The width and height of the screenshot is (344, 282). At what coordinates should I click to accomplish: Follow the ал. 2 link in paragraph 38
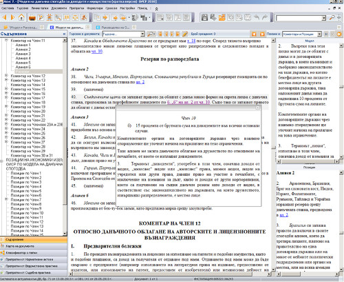(140, 82)
